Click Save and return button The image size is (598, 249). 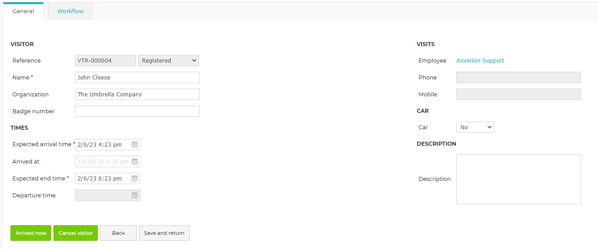[164, 233]
